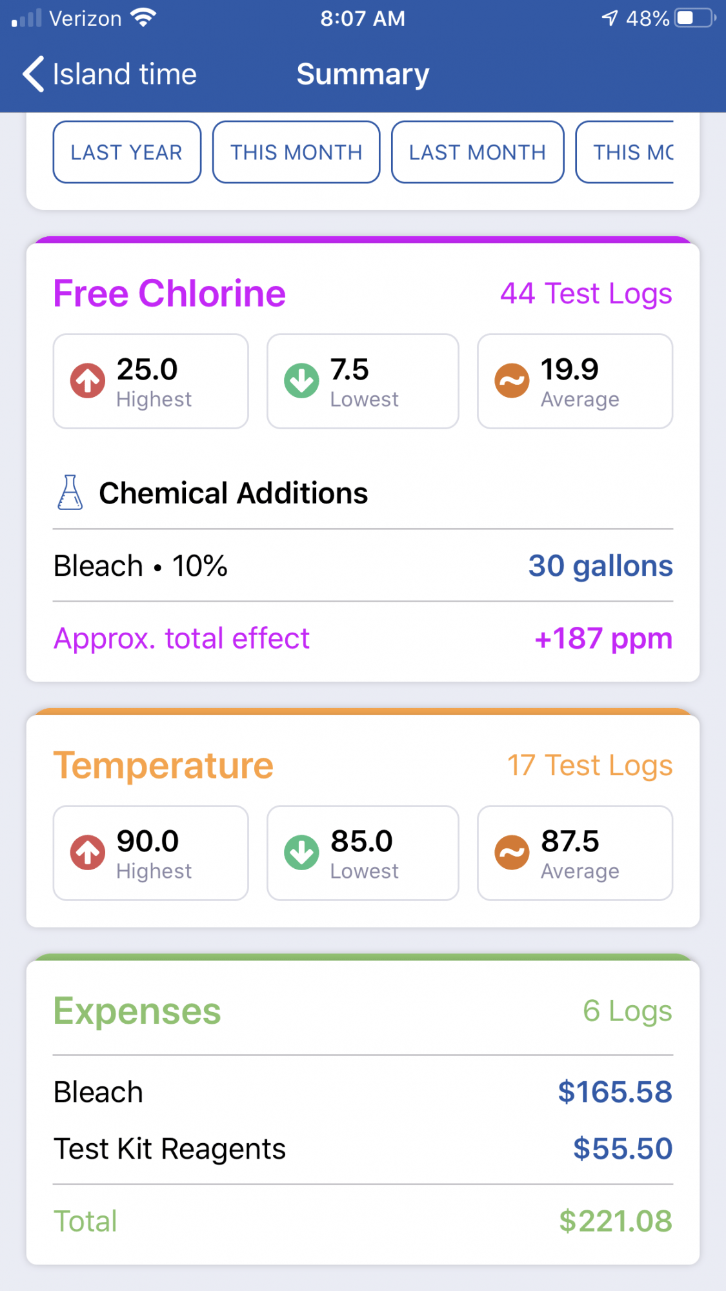Tap the Bleach $165.58 expense row
This screenshot has width=726, height=1291.
[x=363, y=1092]
